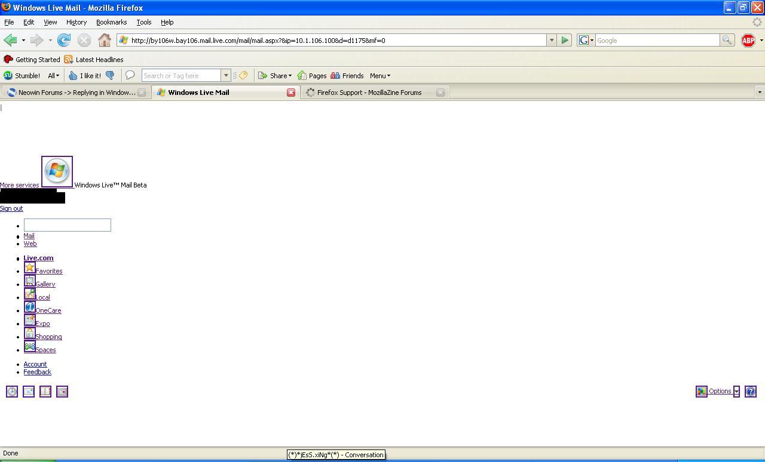Image resolution: width=765 pixels, height=462 pixels.
Task: Stop loading with the Stop button
Action: coord(84,40)
